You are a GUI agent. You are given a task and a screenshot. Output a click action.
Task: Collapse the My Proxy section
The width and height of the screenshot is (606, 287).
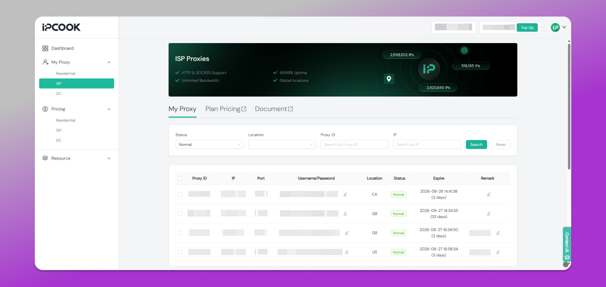pyautogui.click(x=109, y=62)
